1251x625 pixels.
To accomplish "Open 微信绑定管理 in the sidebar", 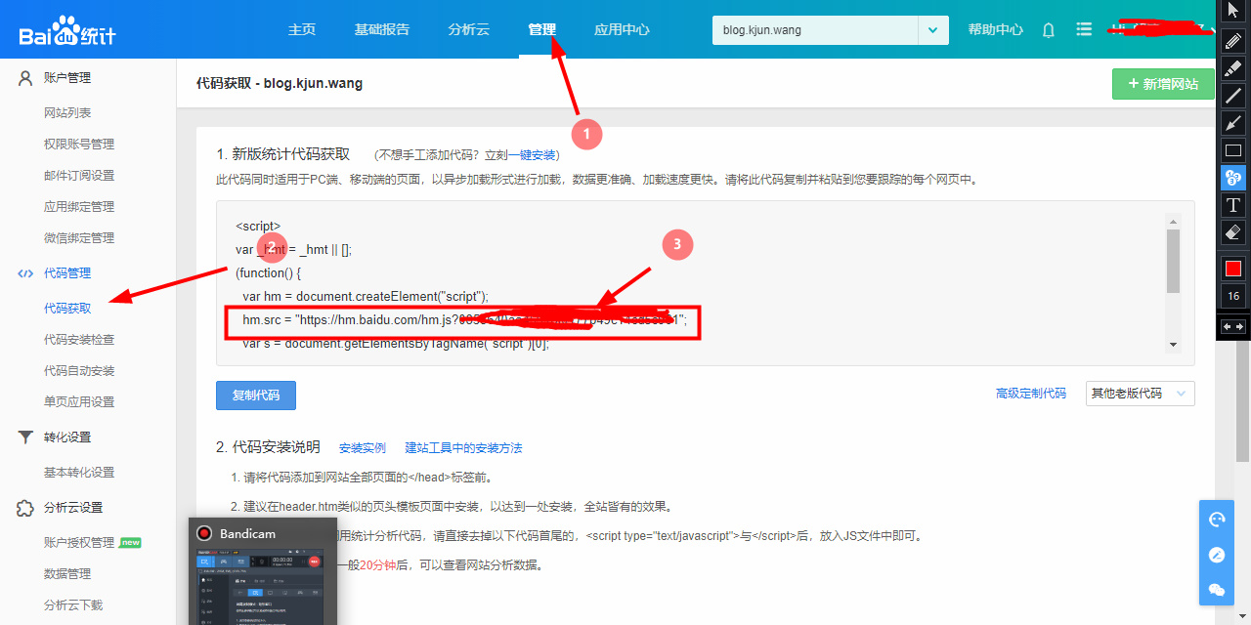I will pyautogui.click(x=79, y=238).
